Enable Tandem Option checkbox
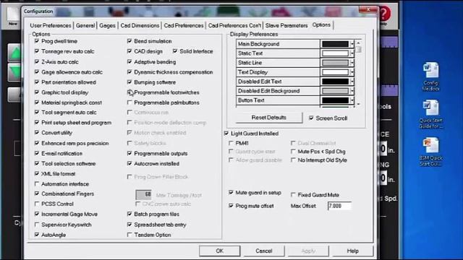 [129, 235]
